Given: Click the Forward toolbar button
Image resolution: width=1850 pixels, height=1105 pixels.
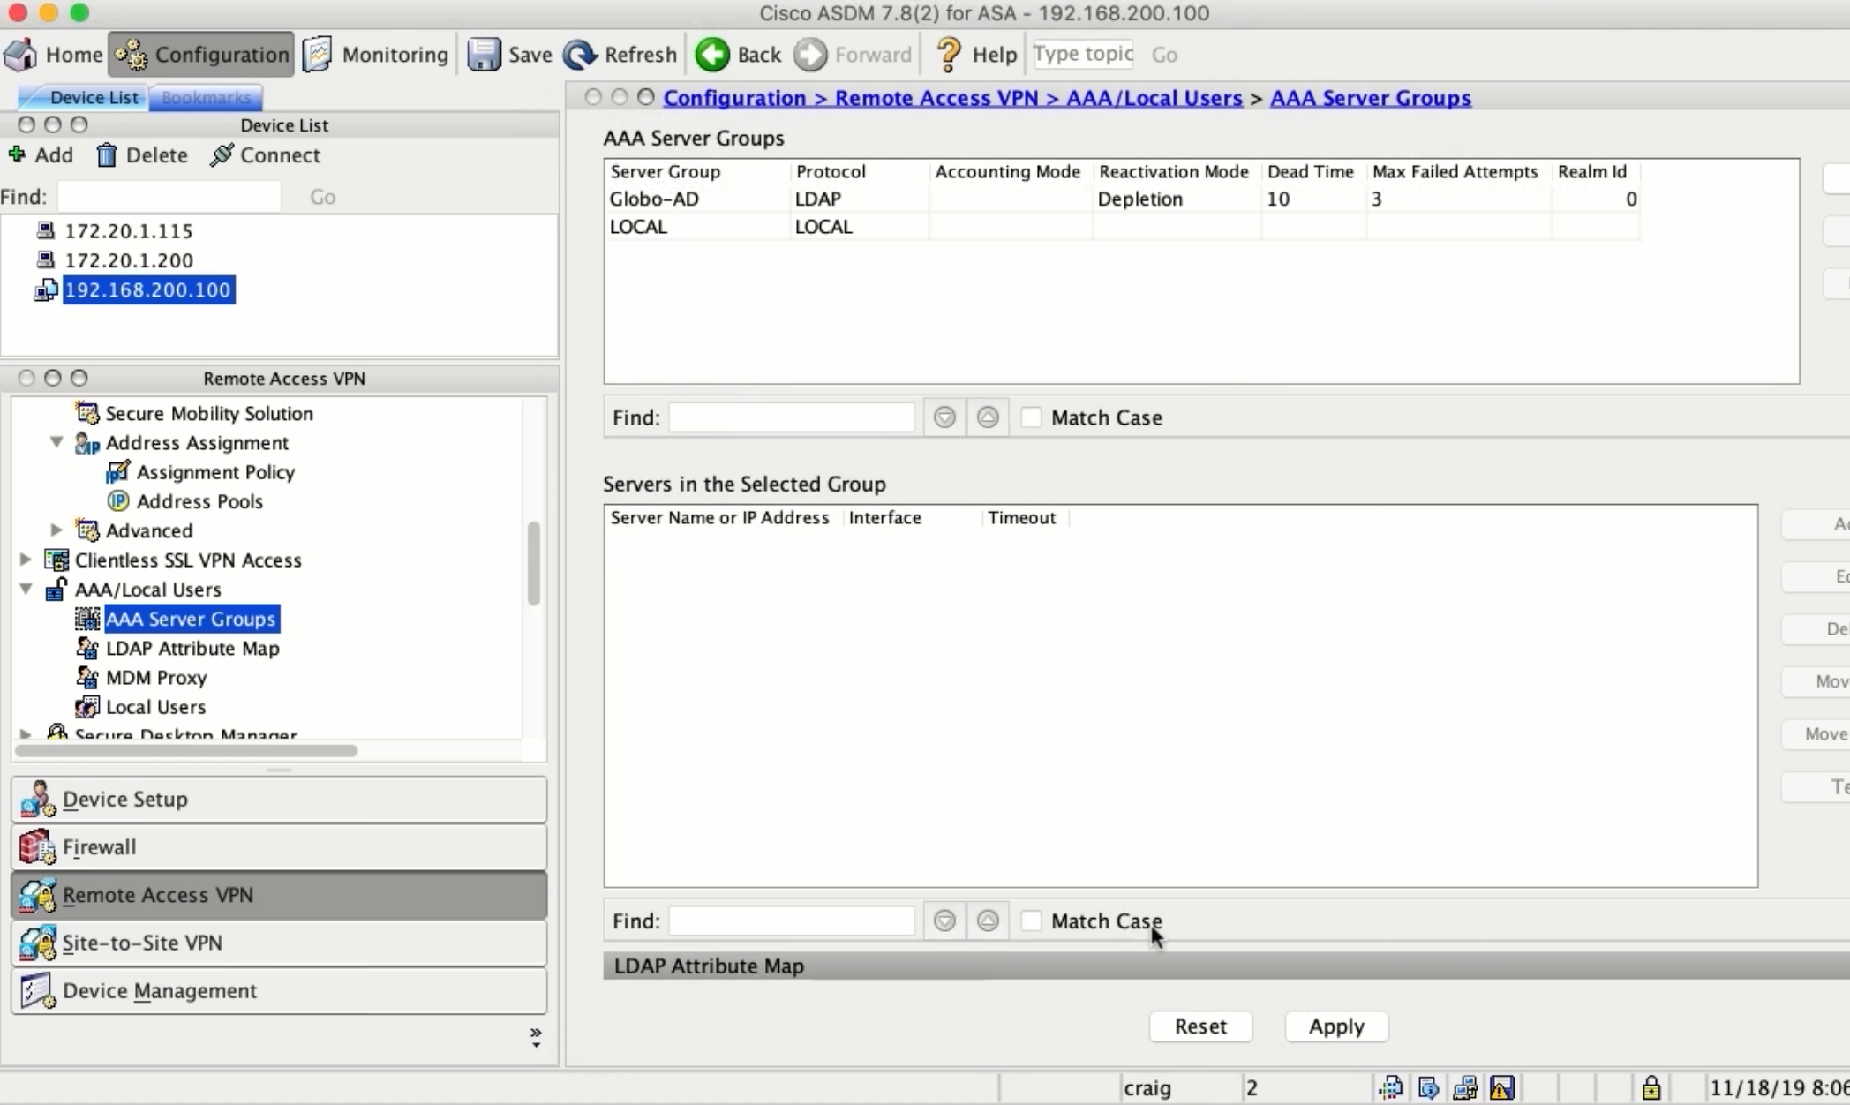Looking at the screenshot, I should tap(853, 55).
